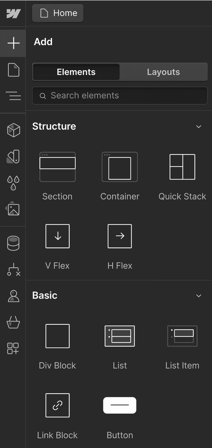Viewport: 212px width, 448px height.
Task: Open the Apps grid icon
Action: point(13,348)
